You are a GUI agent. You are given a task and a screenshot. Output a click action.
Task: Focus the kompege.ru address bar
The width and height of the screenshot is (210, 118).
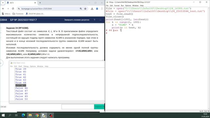coord(50,9)
